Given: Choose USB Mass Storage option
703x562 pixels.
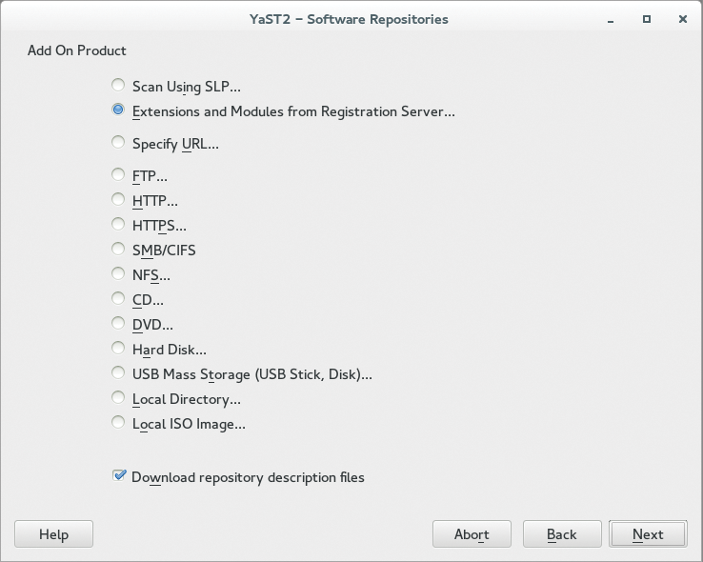Looking at the screenshot, I should pos(118,373).
